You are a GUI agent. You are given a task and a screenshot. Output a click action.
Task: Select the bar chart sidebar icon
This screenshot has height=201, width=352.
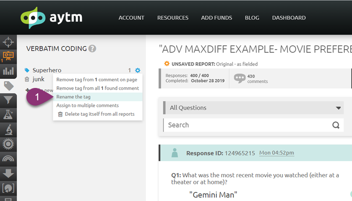[x=8, y=71]
